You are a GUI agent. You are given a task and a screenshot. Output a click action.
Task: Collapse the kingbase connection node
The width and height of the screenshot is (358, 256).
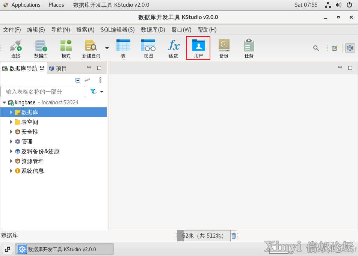click(5, 103)
